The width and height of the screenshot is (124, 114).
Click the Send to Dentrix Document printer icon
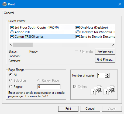[78, 36]
